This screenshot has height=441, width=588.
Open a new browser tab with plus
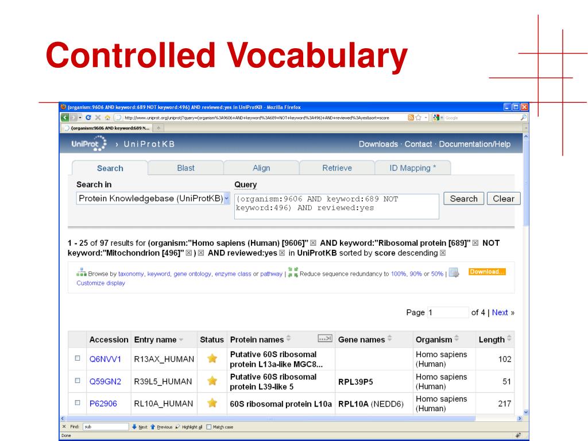point(158,128)
